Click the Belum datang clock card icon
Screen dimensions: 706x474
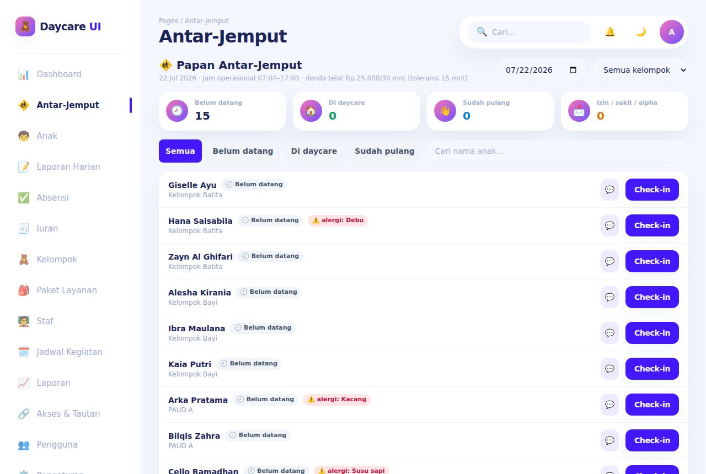(177, 111)
